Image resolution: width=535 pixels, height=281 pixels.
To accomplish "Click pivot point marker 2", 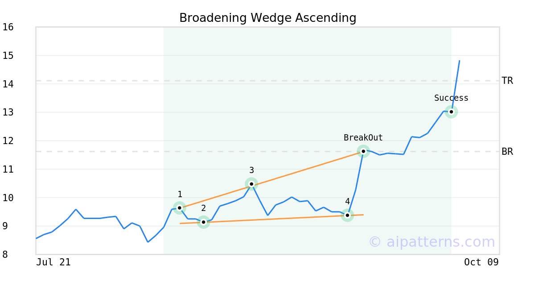I will pos(203,222).
